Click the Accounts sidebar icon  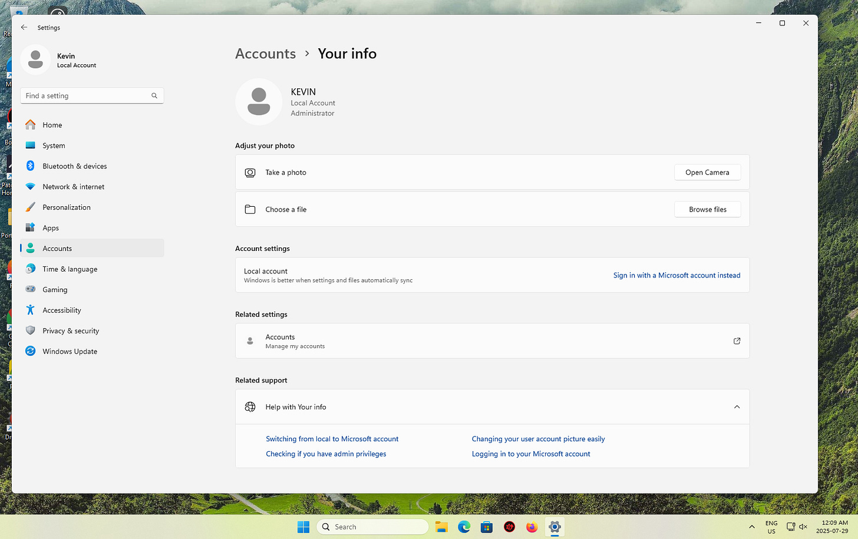31,248
